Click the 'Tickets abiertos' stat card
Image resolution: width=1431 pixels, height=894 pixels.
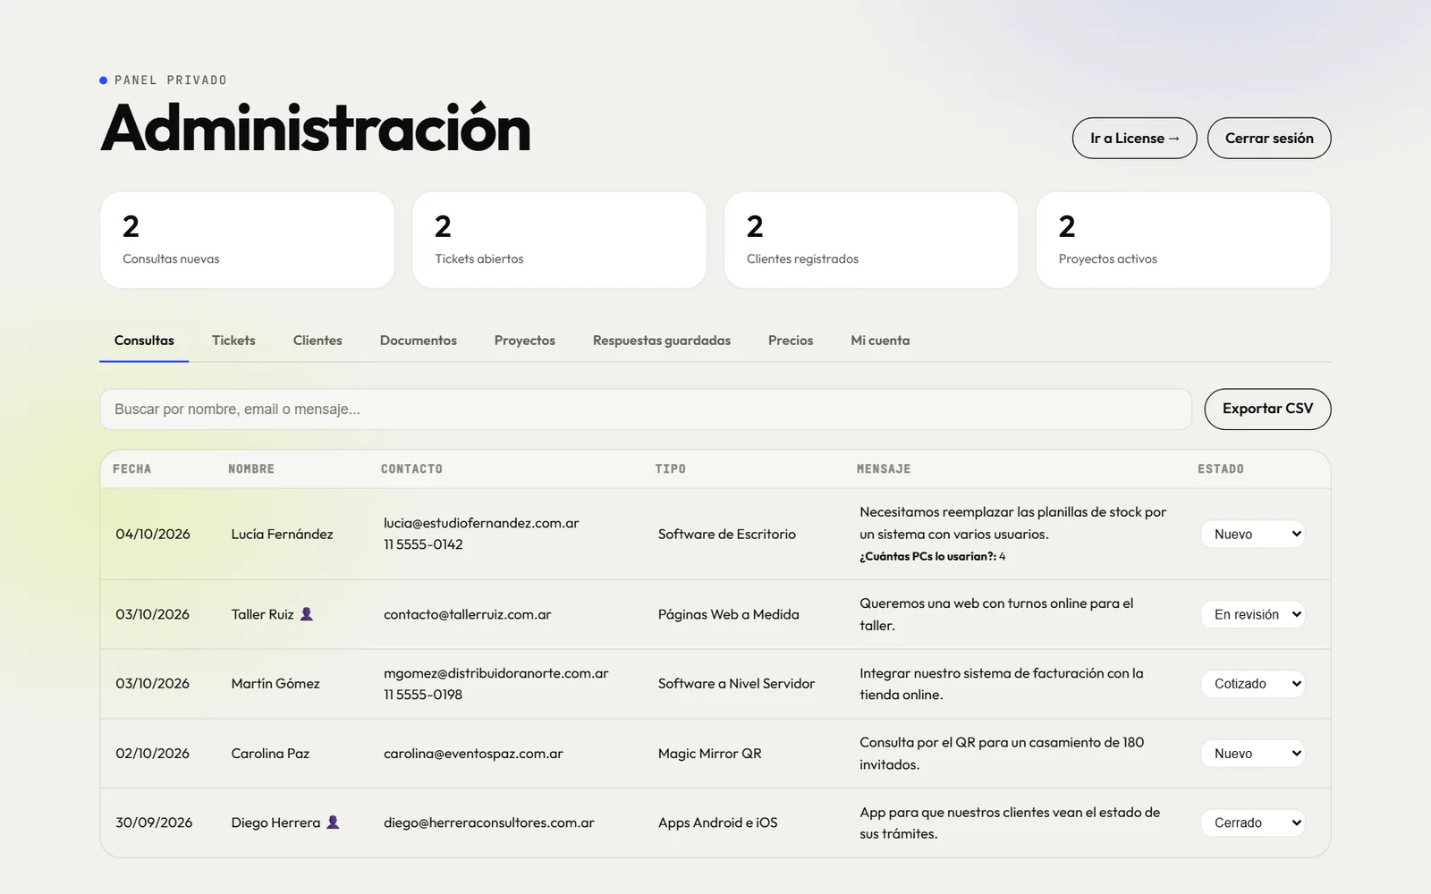tap(559, 240)
